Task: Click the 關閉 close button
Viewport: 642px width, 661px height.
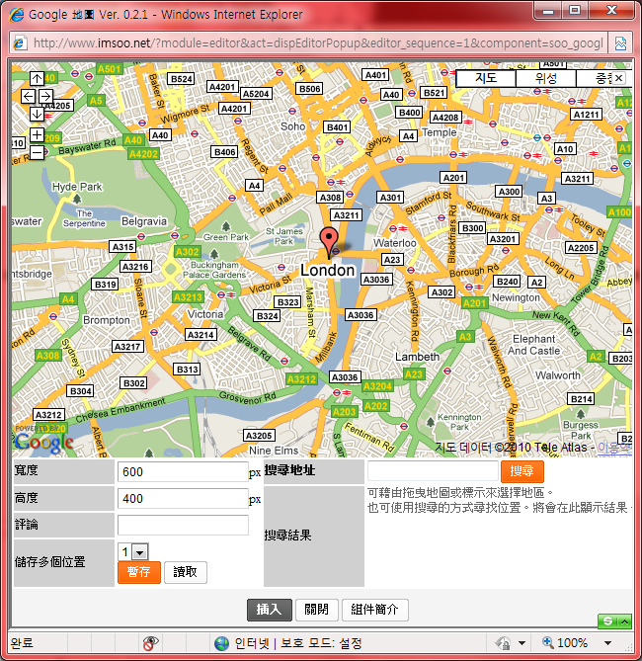Action: point(317,610)
